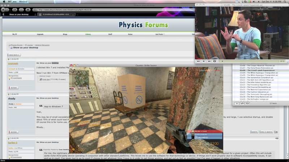Click the playlist shuffle button

point(242,104)
